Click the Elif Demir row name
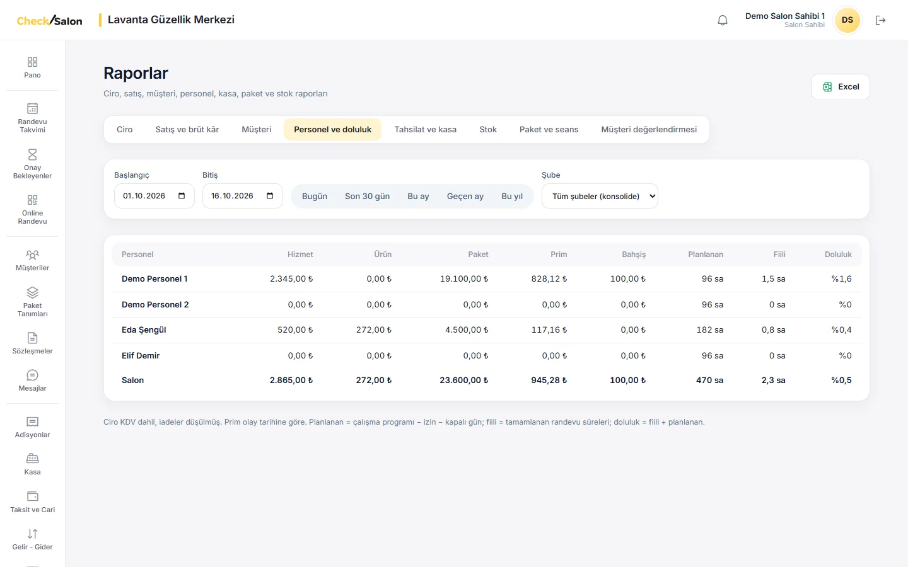This screenshot has height=567, width=908. pos(141,356)
